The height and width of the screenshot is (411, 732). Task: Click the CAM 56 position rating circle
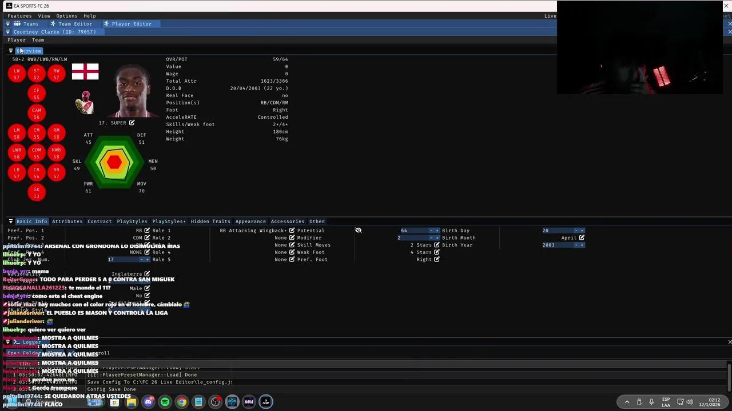37,113
